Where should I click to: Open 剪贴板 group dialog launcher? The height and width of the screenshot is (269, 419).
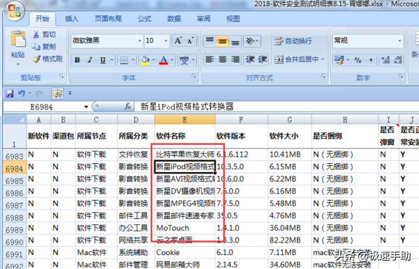(61, 77)
